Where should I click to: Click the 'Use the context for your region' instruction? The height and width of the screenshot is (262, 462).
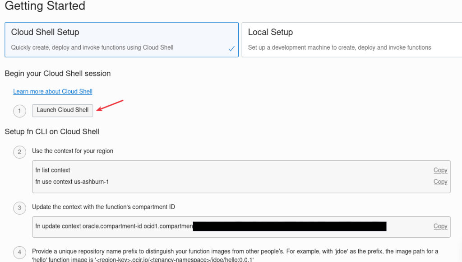tap(73, 151)
